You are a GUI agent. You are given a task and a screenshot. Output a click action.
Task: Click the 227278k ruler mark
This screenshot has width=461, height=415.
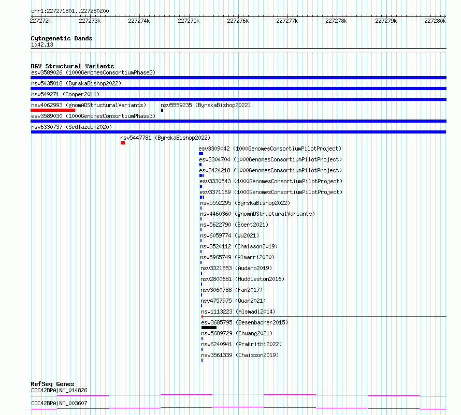[336, 21]
